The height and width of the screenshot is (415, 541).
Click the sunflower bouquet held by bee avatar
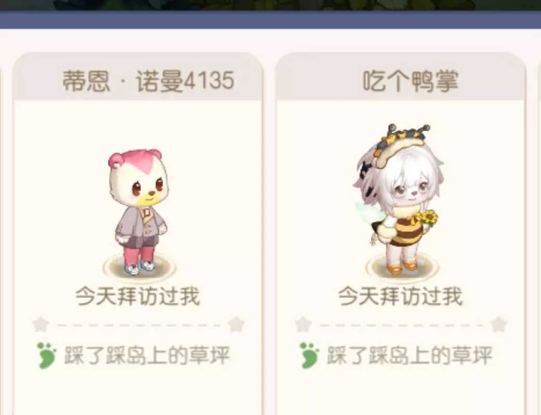pos(427,218)
